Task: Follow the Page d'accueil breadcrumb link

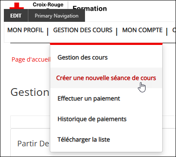Action: [x=31, y=59]
